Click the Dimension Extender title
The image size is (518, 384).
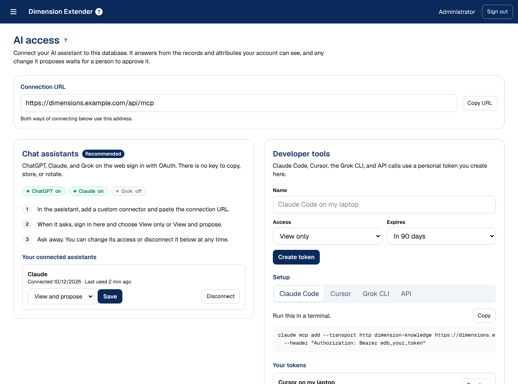click(x=61, y=12)
